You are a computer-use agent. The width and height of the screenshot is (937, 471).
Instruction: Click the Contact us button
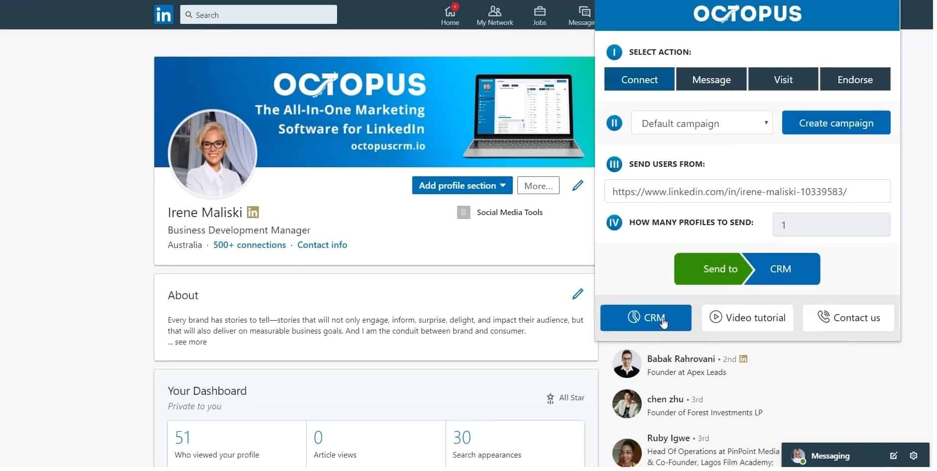point(849,318)
